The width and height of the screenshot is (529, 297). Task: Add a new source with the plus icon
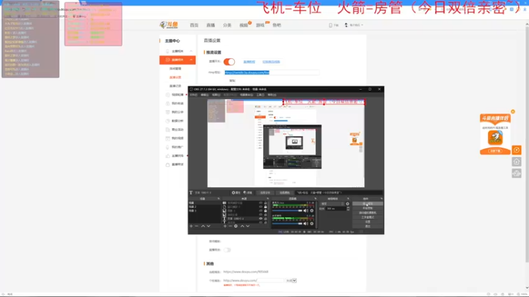[x=225, y=226]
